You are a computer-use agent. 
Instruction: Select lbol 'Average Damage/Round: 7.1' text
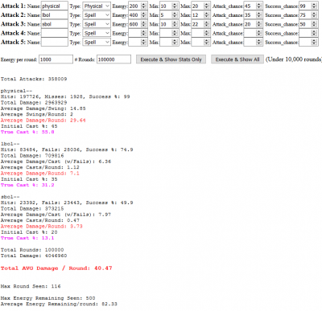[x=40, y=174]
